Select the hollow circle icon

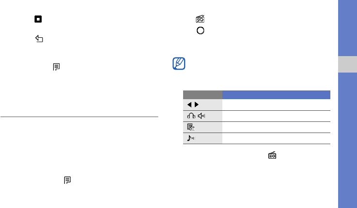(x=201, y=30)
